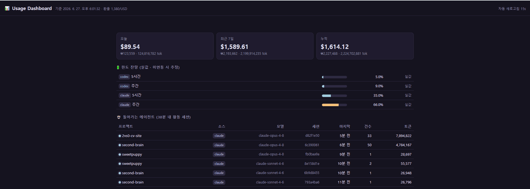
Task: Click the claude badge on the 주간 limit row
Action: coord(125,105)
